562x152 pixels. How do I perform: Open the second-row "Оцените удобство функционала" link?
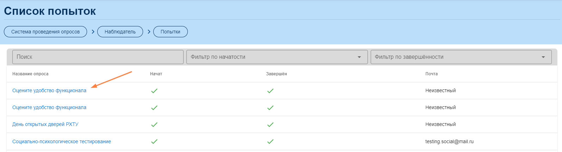click(x=49, y=108)
